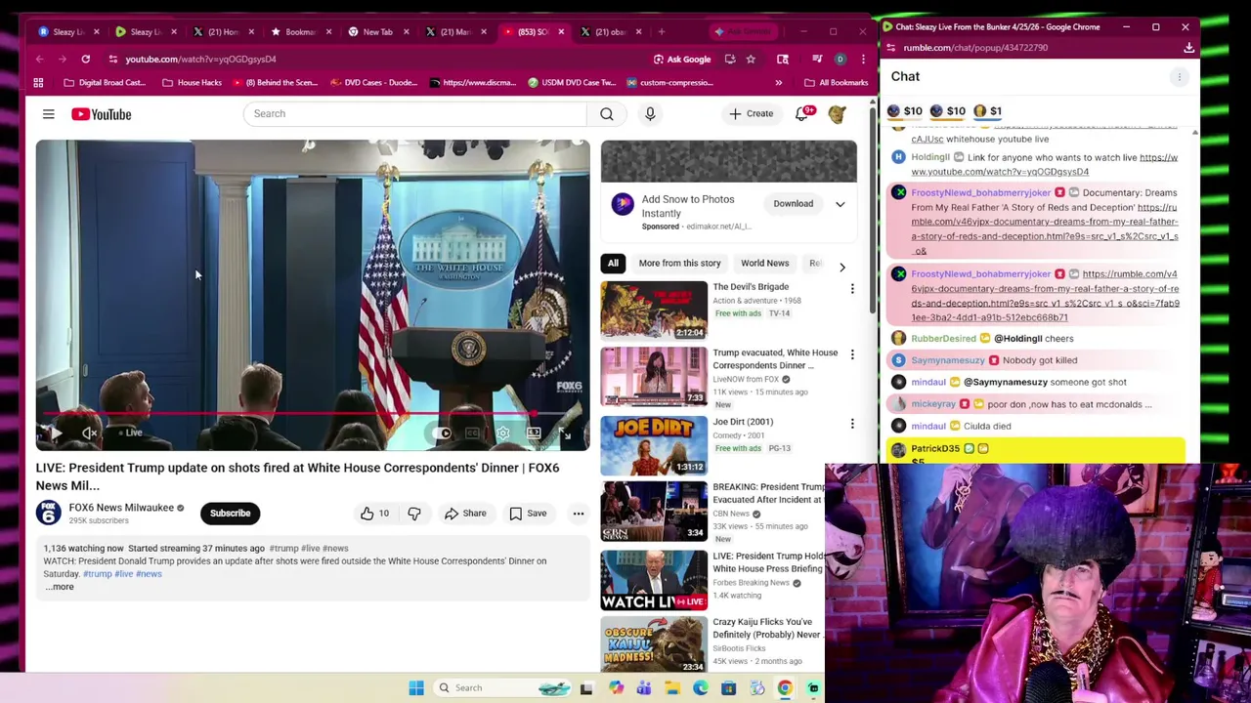Select the World News filter chip
Image resolution: width=1251 pixels, height=703 pixels.
pyautogui.click(x=764, y=264)
